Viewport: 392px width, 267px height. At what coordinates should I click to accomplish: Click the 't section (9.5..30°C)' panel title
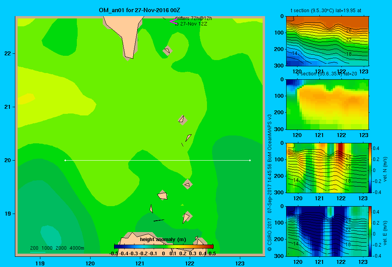(x=326, y=11)
